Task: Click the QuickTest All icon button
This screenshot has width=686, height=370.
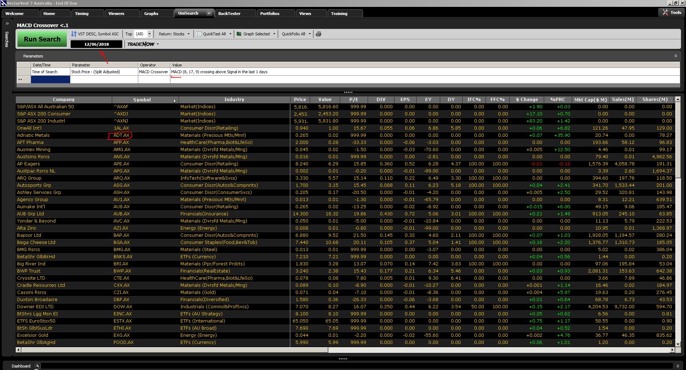Action: (199, 34)
